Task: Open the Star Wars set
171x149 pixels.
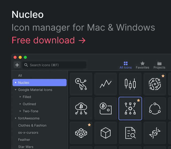Action: (26, 147)
